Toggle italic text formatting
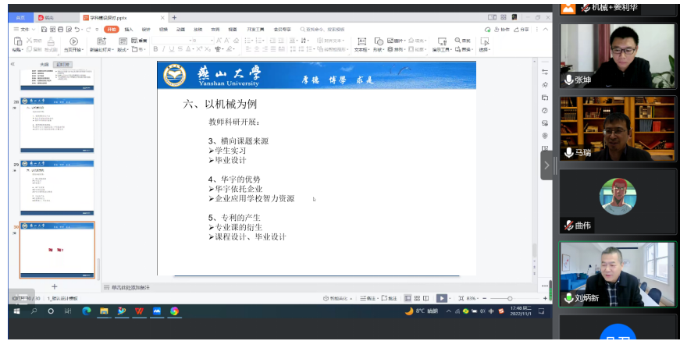Image resolution: width=680 pixels, height=341 pixels. pos(164,49)
